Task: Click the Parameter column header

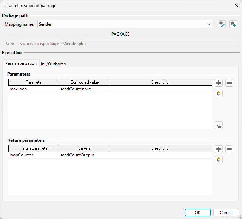Action: click(x=34, y=82)
